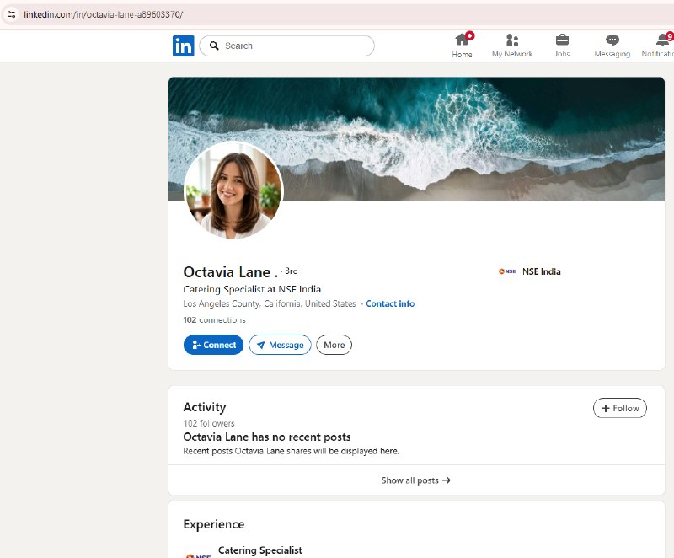The image size is (674, 558).
Task: Click the 3rd degree connection label
Action: pos(291,271)
